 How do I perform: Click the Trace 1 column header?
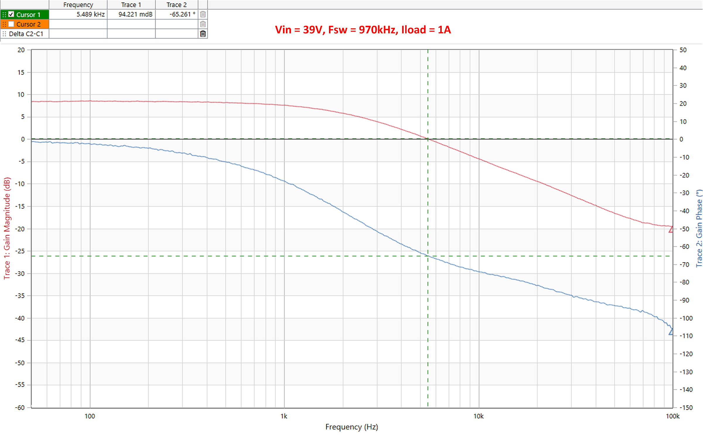point(131,5)
